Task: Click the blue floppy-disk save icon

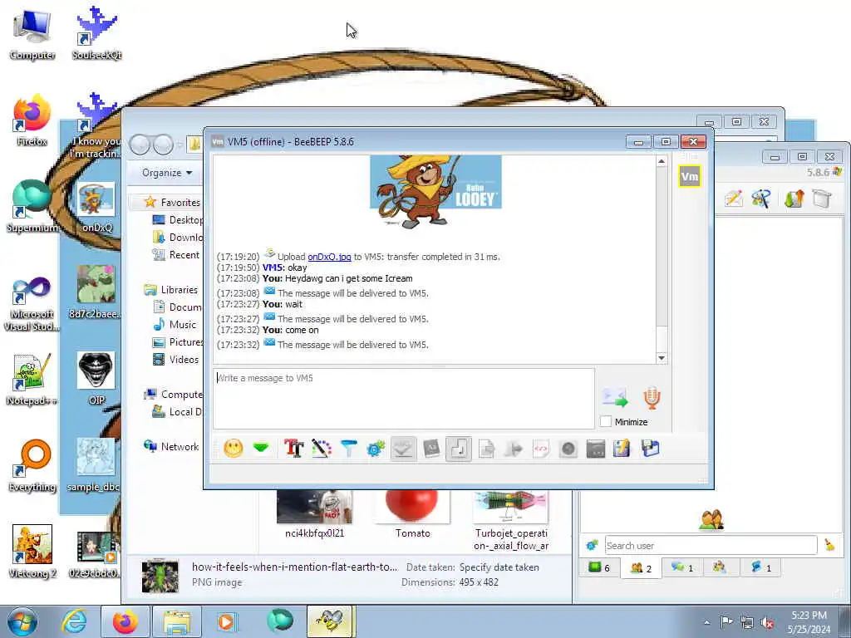Action: pos(650,449)
